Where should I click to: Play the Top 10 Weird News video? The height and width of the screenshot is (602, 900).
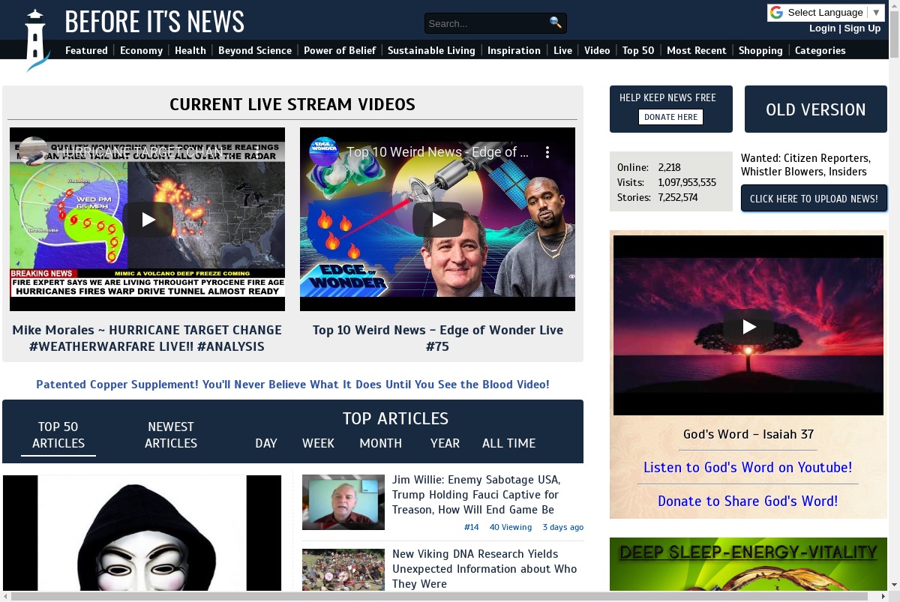pyautogui.click(x=437, y=220)
